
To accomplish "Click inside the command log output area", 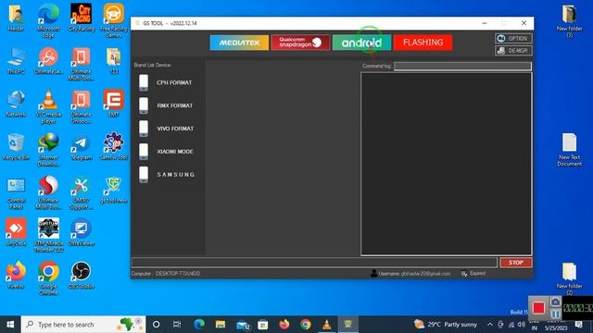I will 447,164.
